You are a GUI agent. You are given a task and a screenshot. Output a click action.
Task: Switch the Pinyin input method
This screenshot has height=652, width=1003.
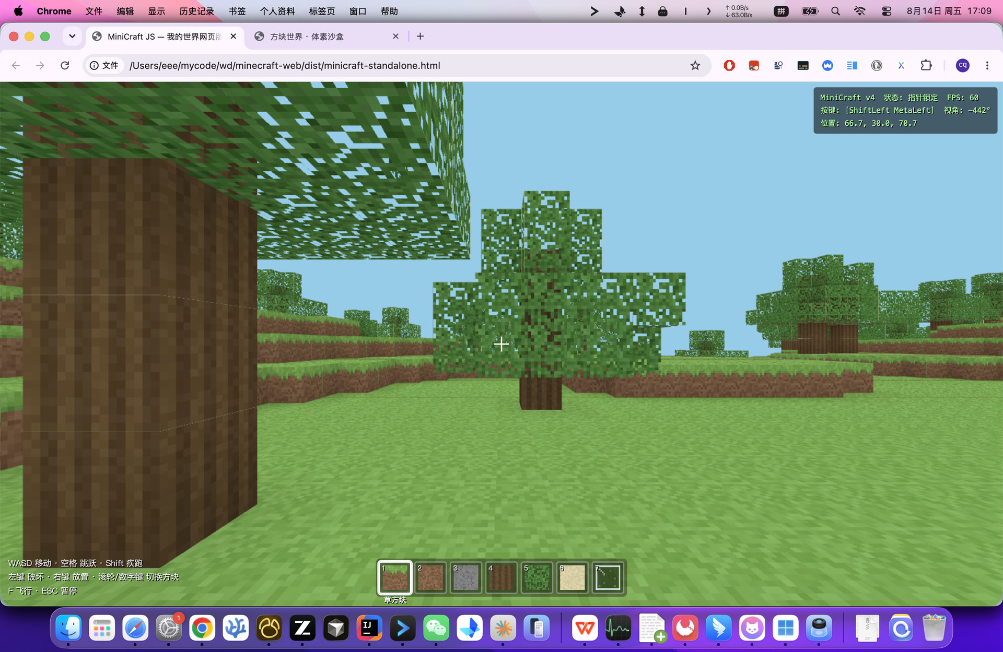[781, 11]
